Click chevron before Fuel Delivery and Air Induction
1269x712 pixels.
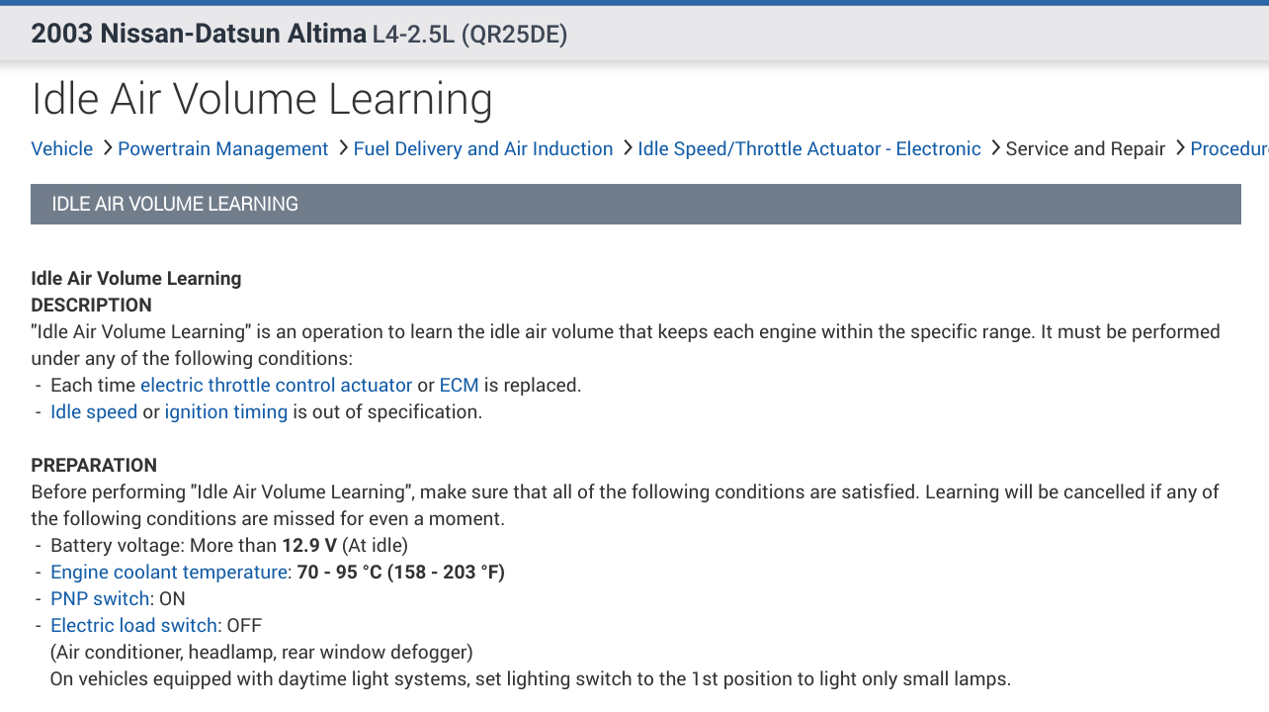coord(342,148)
